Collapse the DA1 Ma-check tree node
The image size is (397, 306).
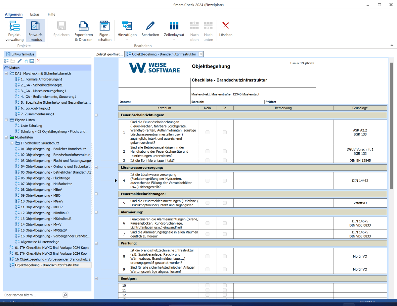(x=6, y=74)
